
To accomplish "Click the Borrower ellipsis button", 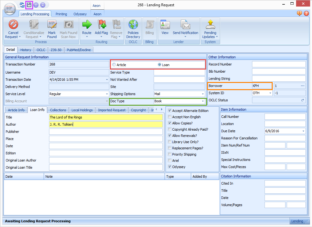I will coord(302,86).
